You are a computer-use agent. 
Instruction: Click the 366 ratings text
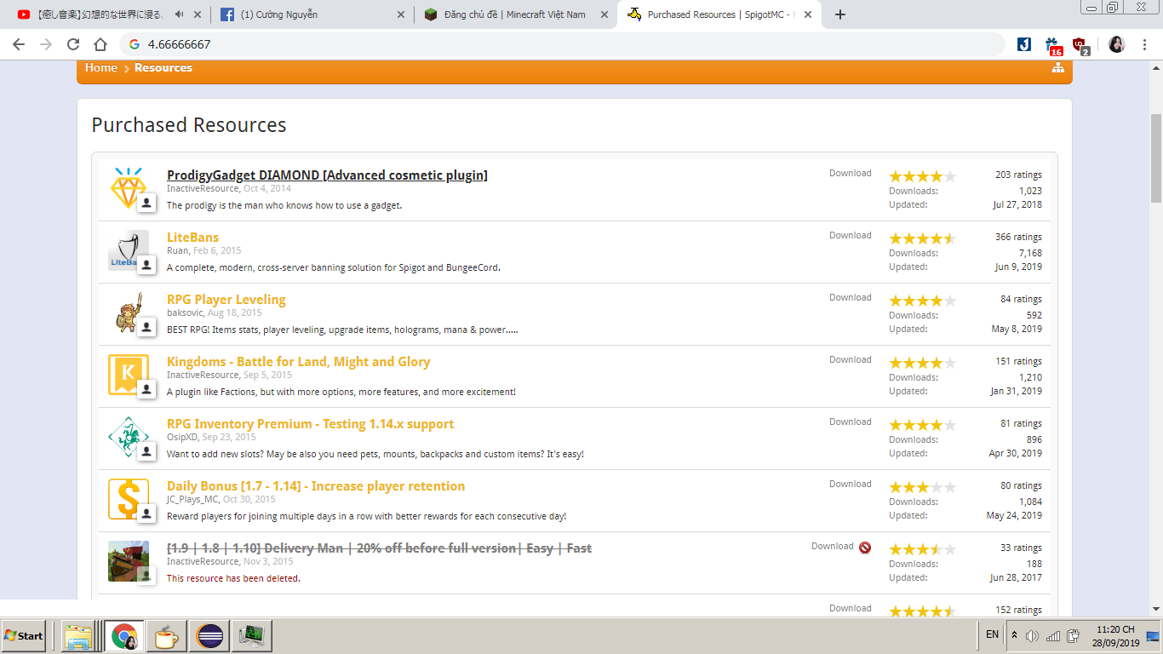1018,237
